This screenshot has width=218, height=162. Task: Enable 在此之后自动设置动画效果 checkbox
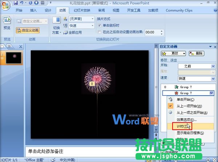[x=99, y=32]
